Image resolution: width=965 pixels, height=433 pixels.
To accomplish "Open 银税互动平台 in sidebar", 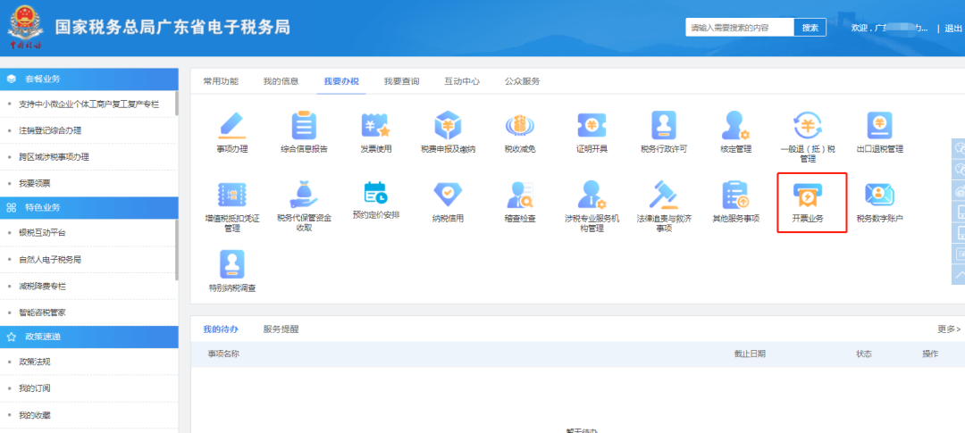I will tap(43, 232).
